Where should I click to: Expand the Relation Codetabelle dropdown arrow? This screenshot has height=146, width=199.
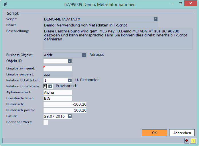(50, 86)
